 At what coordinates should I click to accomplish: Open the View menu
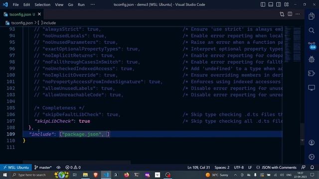click(x=59, y=4)
